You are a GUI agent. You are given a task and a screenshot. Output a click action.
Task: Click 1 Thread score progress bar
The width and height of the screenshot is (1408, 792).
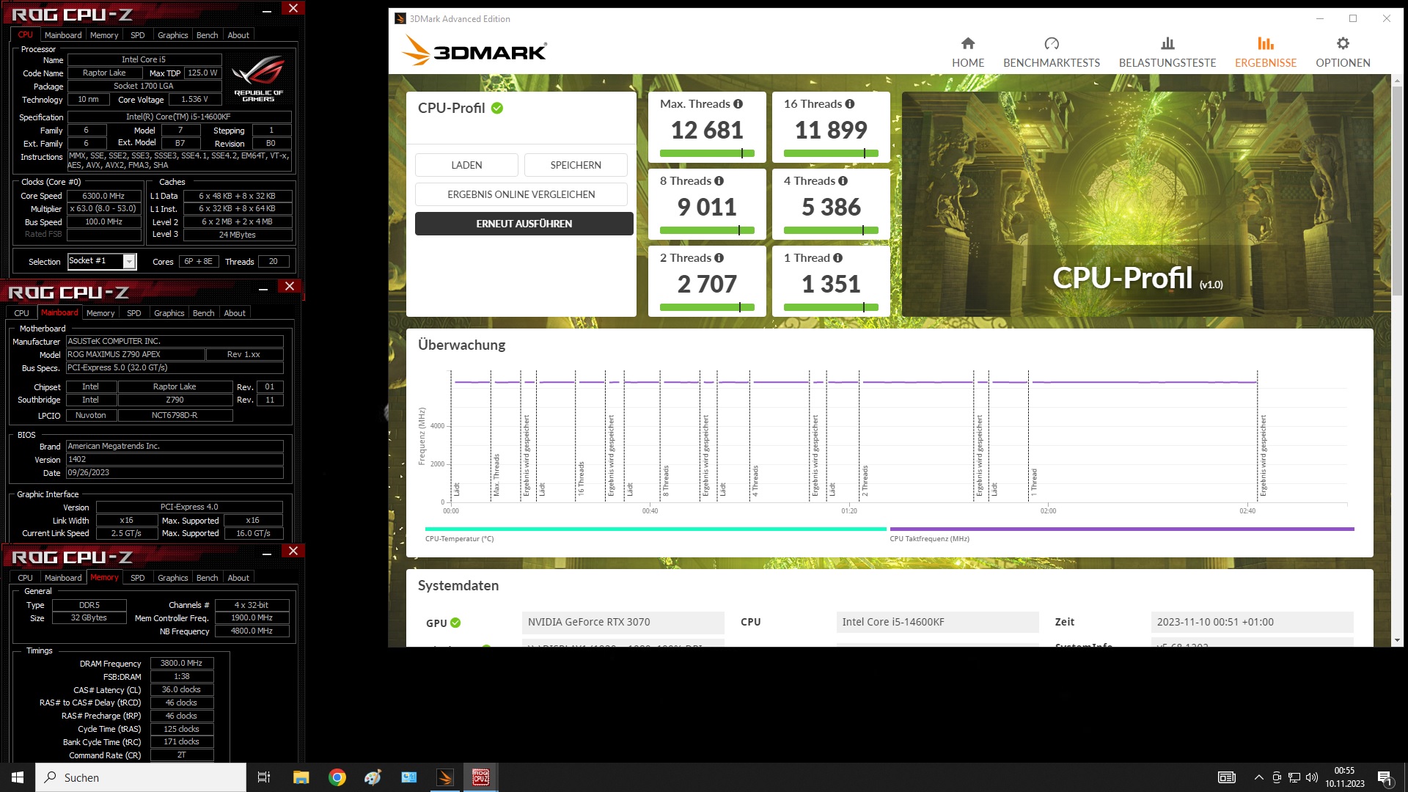click(831, 307)
